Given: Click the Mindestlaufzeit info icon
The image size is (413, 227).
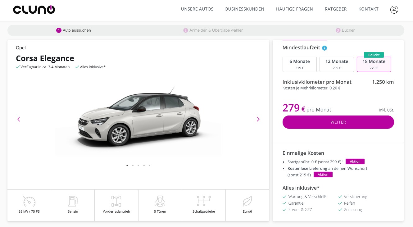Looking at the screenshot, I should point(324,48).
